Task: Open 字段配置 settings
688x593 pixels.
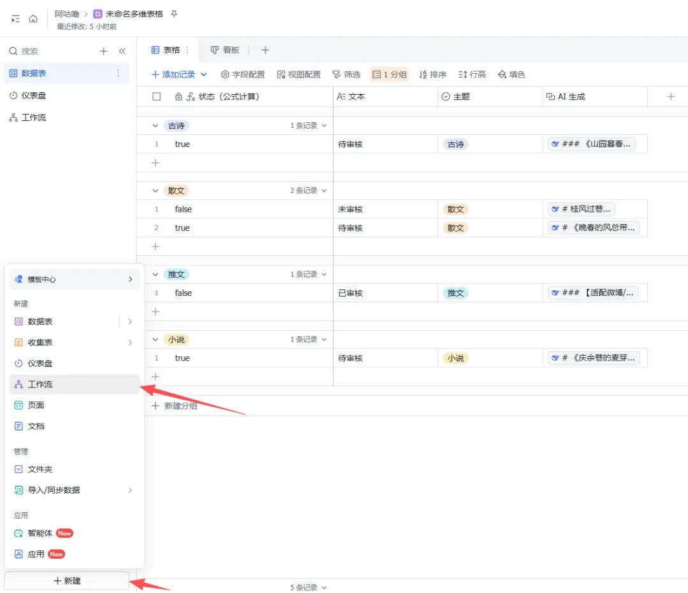Action: (243, 74)
